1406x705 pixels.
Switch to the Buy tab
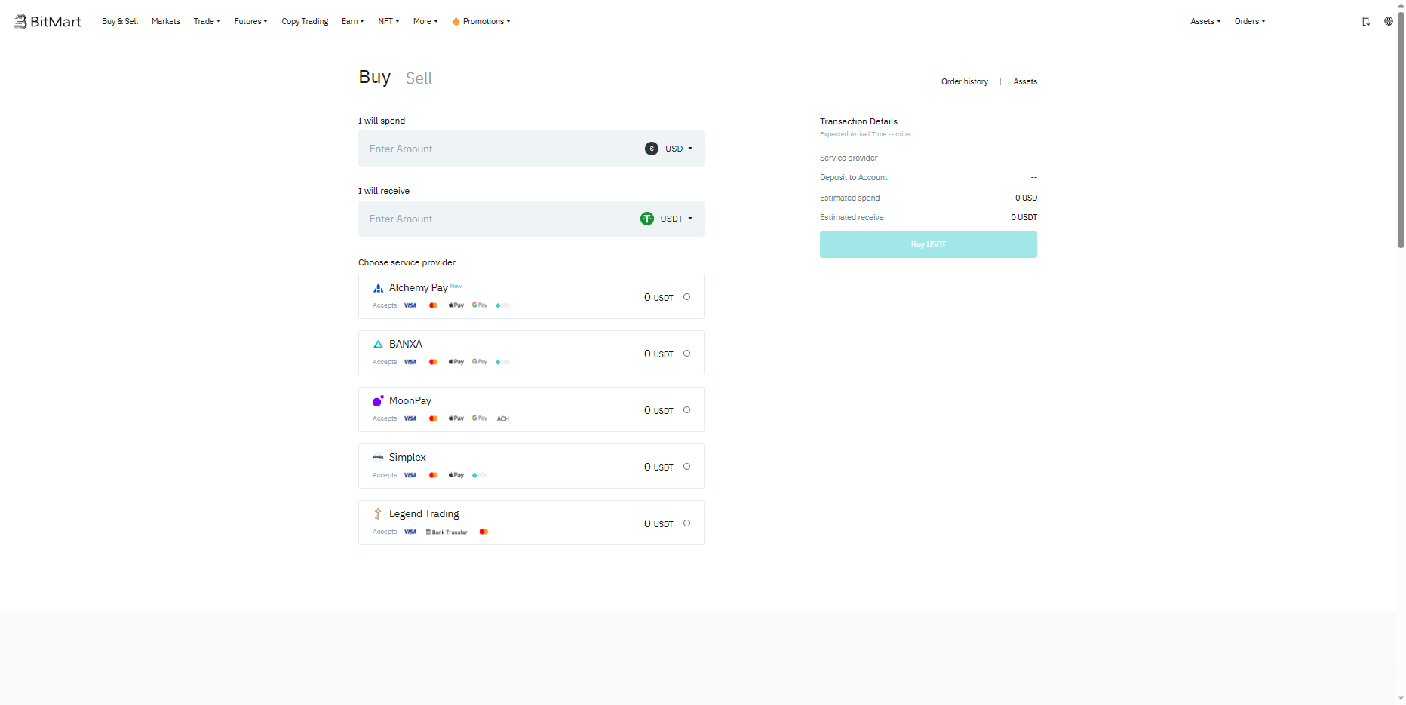374,77
